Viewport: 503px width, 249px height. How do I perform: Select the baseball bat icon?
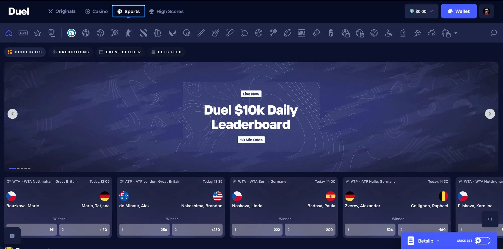pyautogui.click(x=201, y=33)
